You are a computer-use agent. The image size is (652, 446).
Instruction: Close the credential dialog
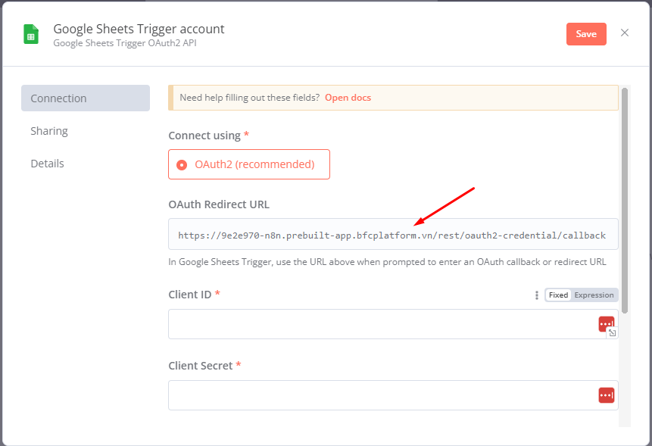tap(624, 33)
